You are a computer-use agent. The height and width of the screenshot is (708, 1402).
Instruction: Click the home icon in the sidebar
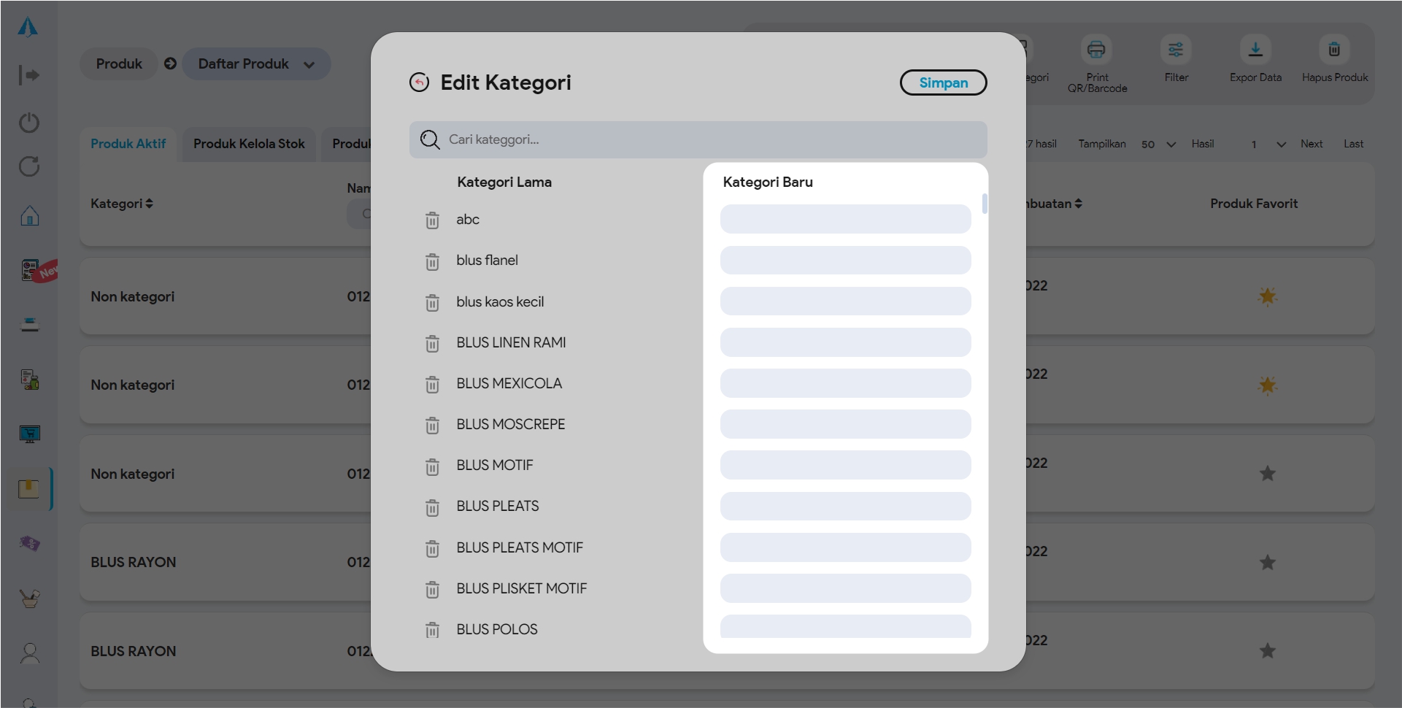[29, 216]
